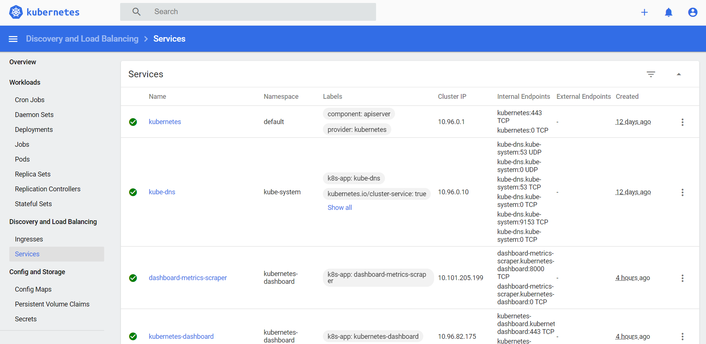706x344 pixels.
Task: Open actions menu for dashboard-metrics-scraper row
Action: coord(682,278)
